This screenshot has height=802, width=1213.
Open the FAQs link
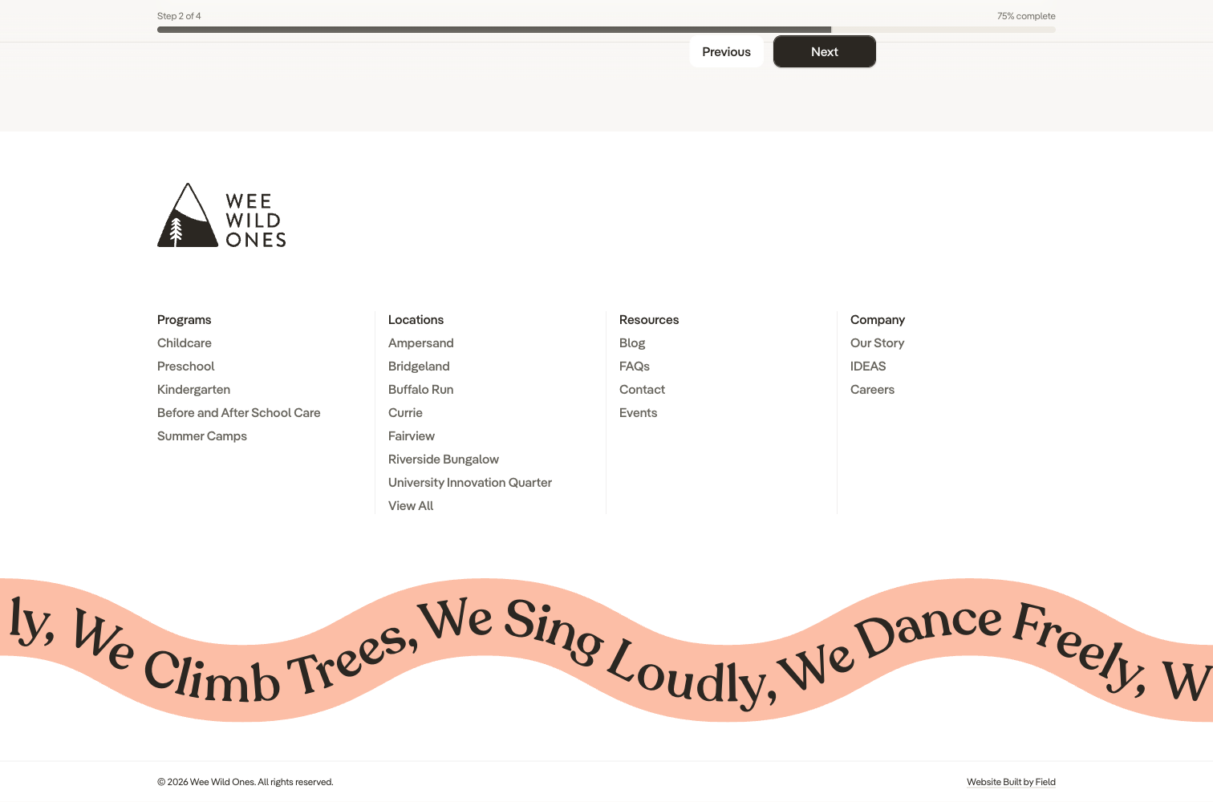635,366
